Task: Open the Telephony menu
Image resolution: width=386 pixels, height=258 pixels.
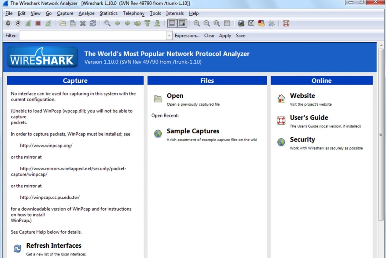Action: (x=133, y=13)
